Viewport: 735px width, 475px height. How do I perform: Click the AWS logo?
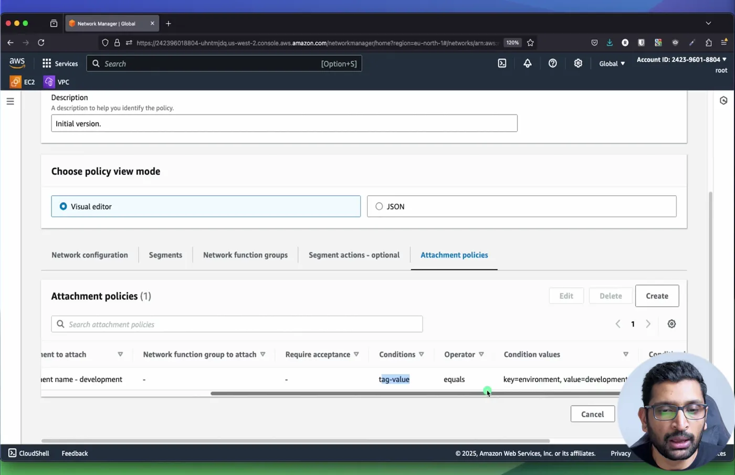pos(17,64)
